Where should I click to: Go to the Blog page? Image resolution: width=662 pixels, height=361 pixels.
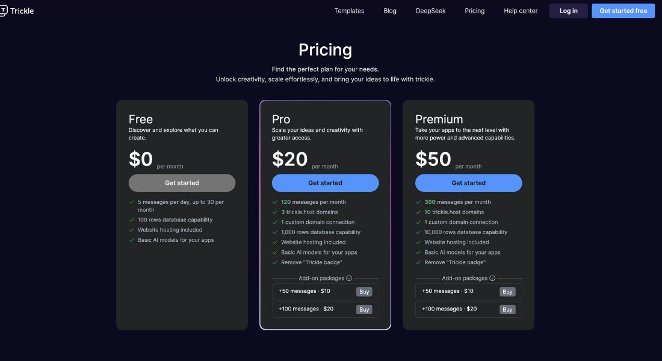(x=390, y=11)
